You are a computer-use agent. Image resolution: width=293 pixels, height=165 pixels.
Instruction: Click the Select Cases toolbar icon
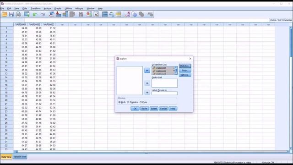119,14
